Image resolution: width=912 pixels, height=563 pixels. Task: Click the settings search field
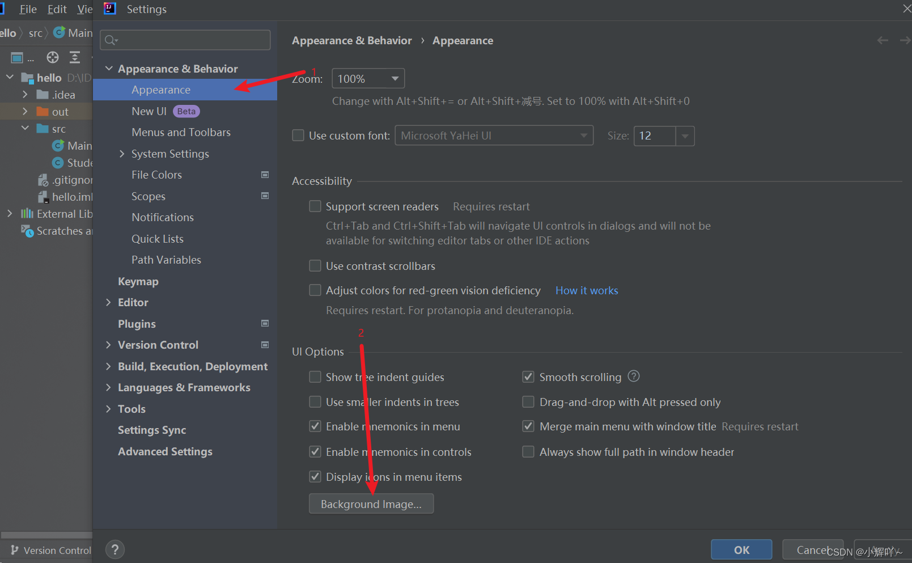185,40
